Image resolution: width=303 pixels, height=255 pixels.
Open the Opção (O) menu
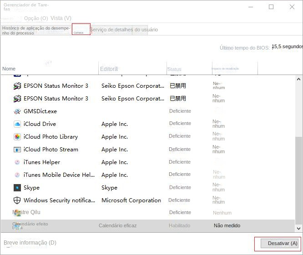pyautogui.click(x=36, y=18)
